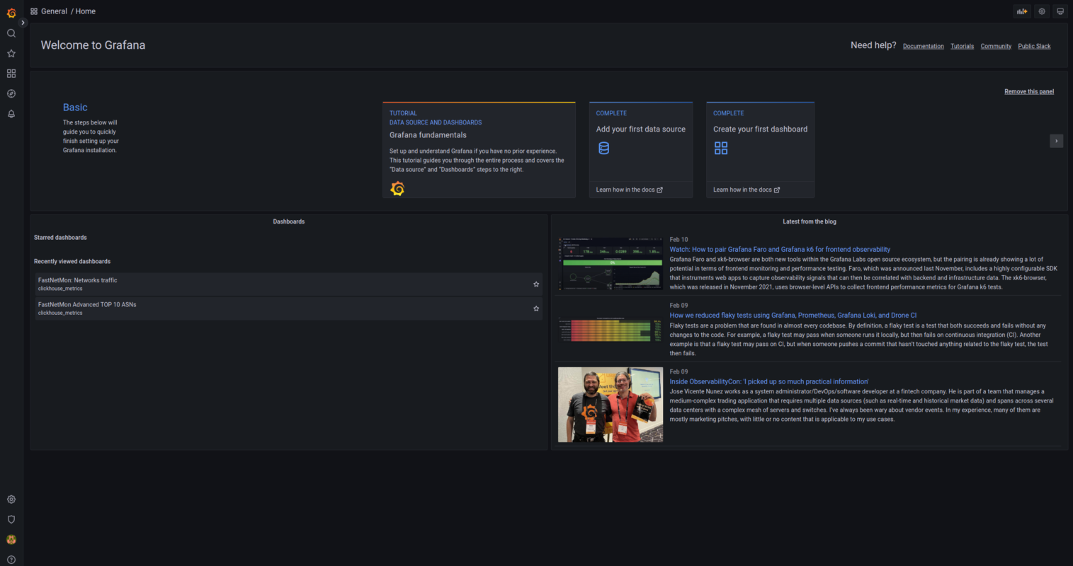Open the Alerting bell icon
The width and height of the screenshot is (1073, 566).
[11, 114]
